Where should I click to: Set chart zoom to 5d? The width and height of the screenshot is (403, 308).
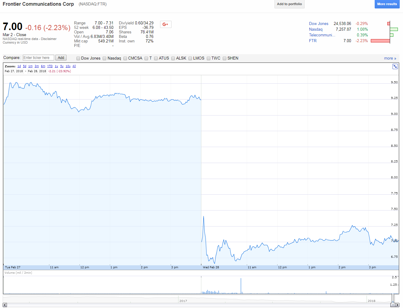click(x=25, y=66)
